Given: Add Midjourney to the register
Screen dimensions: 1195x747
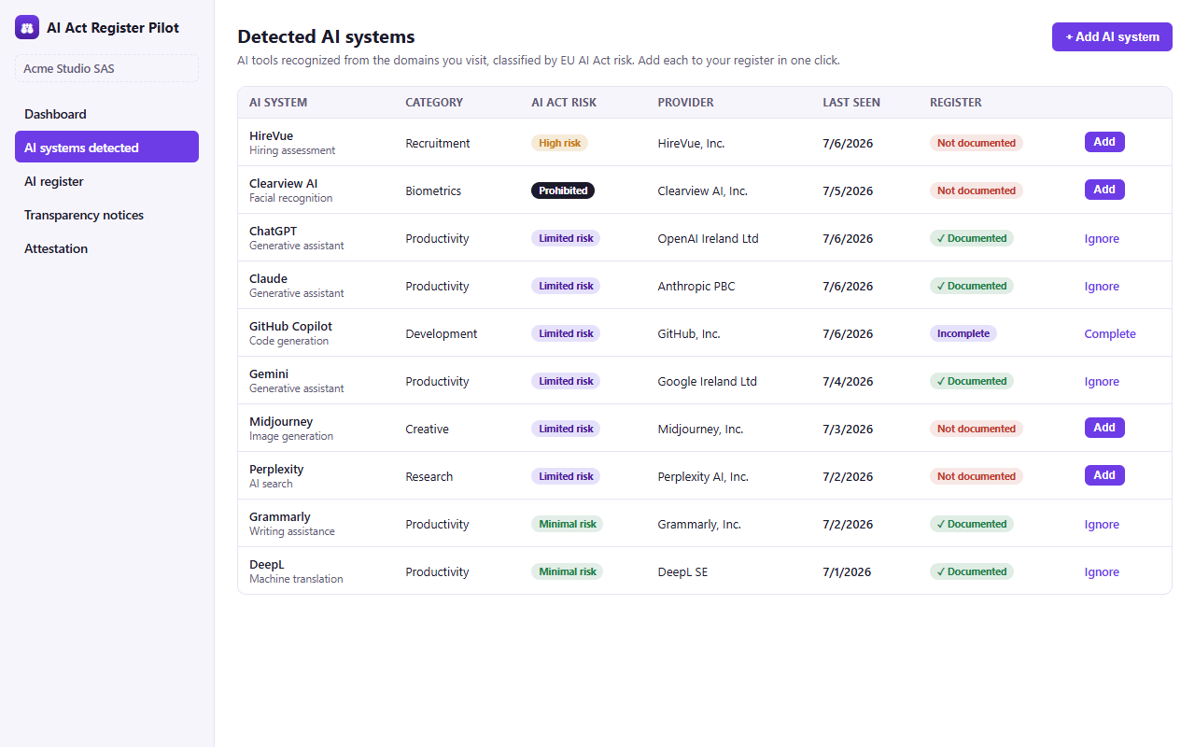Looking at the screenshot, I should 1104,428.
